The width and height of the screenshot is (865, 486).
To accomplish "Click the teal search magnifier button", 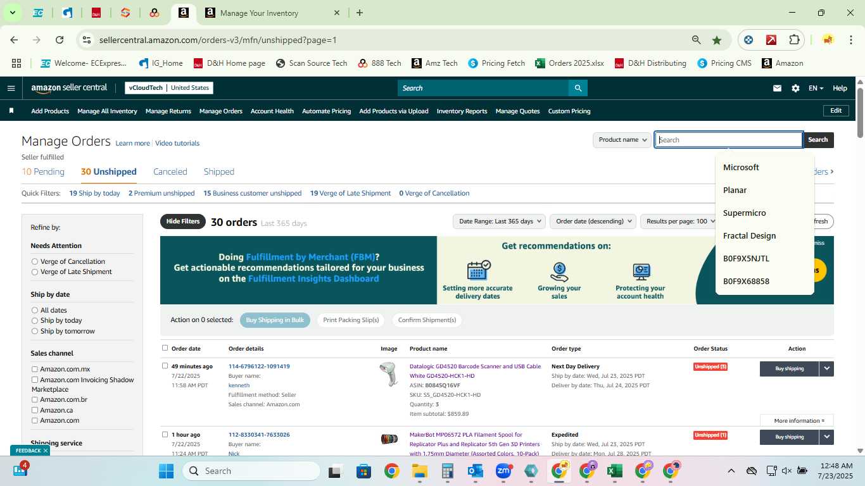I will (578, 88).
